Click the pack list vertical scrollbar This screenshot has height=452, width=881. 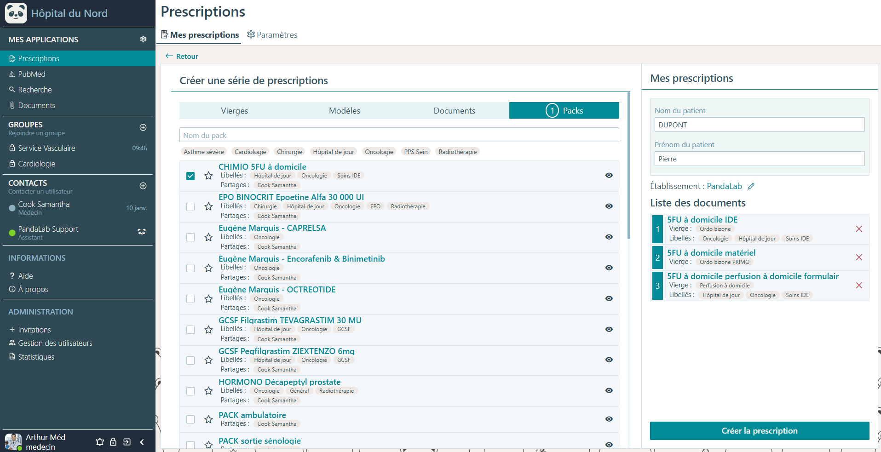[x=628, y=166]
